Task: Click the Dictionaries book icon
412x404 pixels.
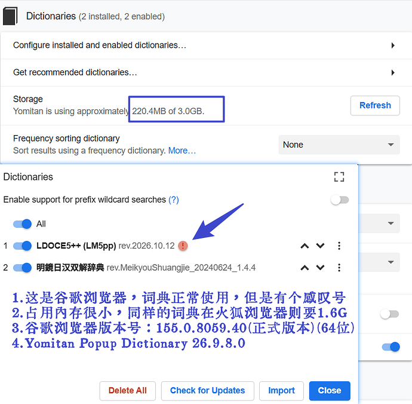Action: pyautogui.click(x=10, y=16)
